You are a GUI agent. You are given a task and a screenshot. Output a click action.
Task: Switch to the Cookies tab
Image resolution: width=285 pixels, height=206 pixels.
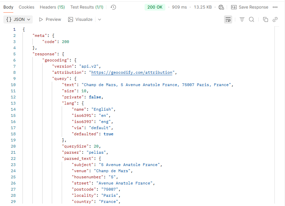(27, 7)
